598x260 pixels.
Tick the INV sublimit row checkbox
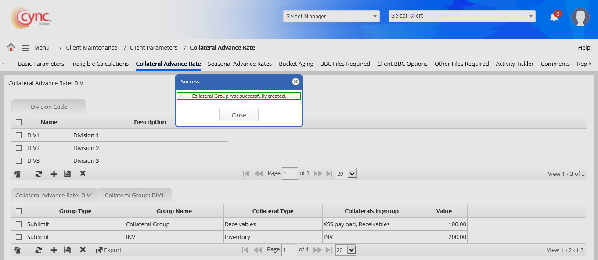tap(18, 237)
